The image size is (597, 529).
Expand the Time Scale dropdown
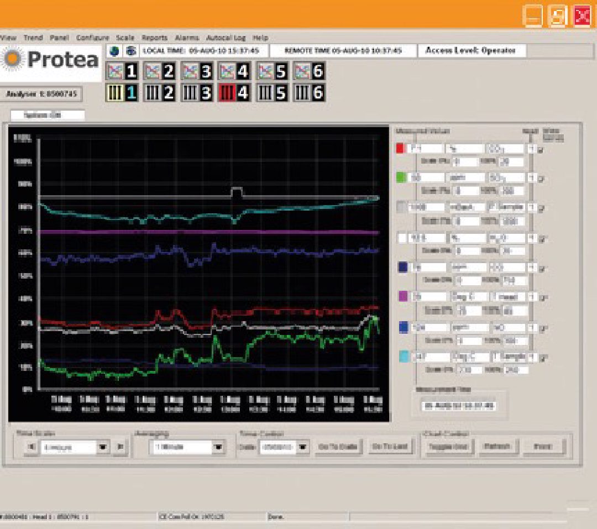[102, 447]
